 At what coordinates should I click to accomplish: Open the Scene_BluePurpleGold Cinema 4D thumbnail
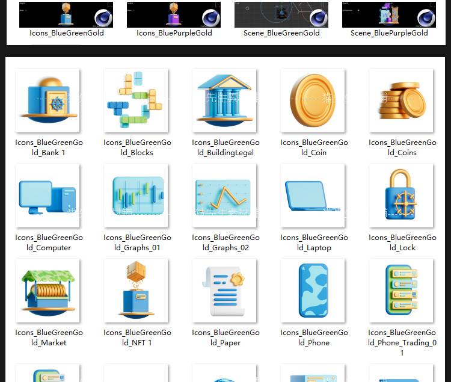pos(389,14)
